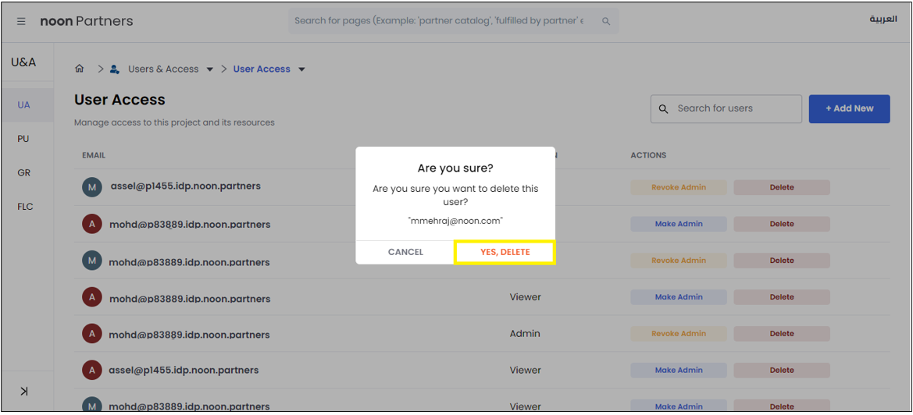Image resolution: width=913 pixels, height=415 pixels.
Task: Click the noon Partners logo
Action: tap(87, 21)
